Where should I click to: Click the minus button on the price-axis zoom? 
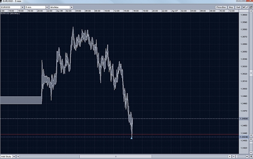tap(251, 152)
